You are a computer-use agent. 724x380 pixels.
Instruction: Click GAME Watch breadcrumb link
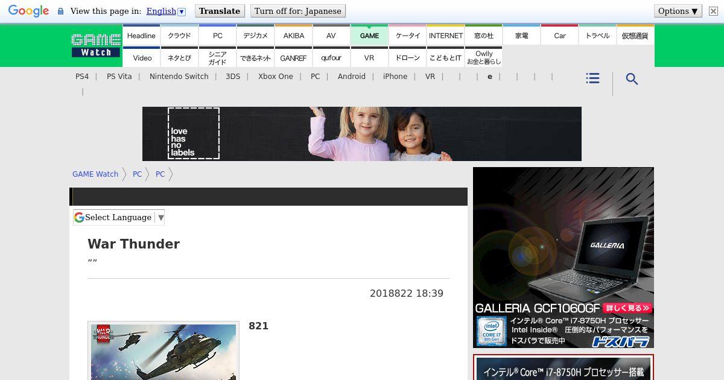coord(95,174)
